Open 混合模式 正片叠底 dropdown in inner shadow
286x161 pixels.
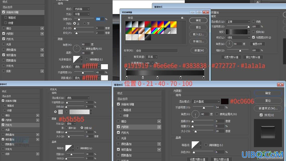(206, 101)
